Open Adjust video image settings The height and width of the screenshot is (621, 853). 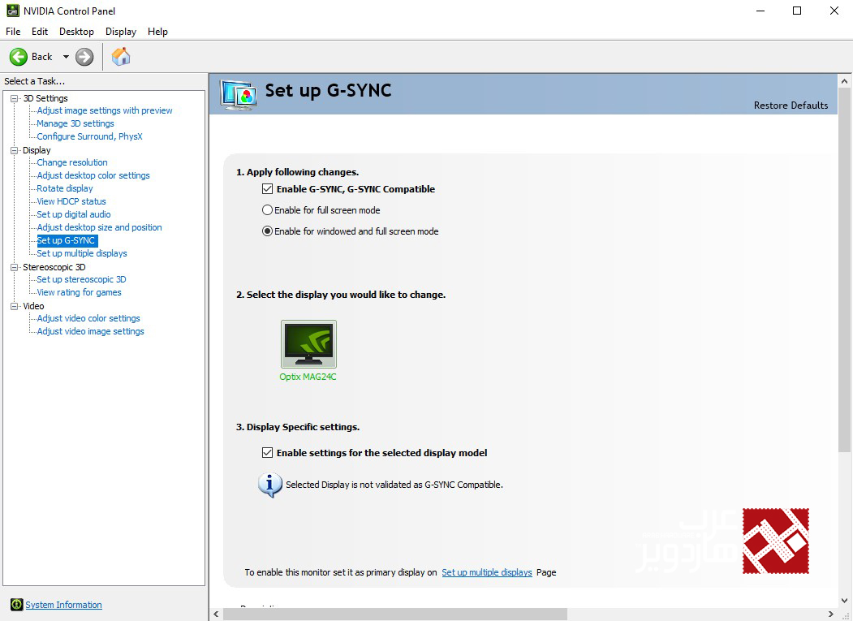click(90, 332)
